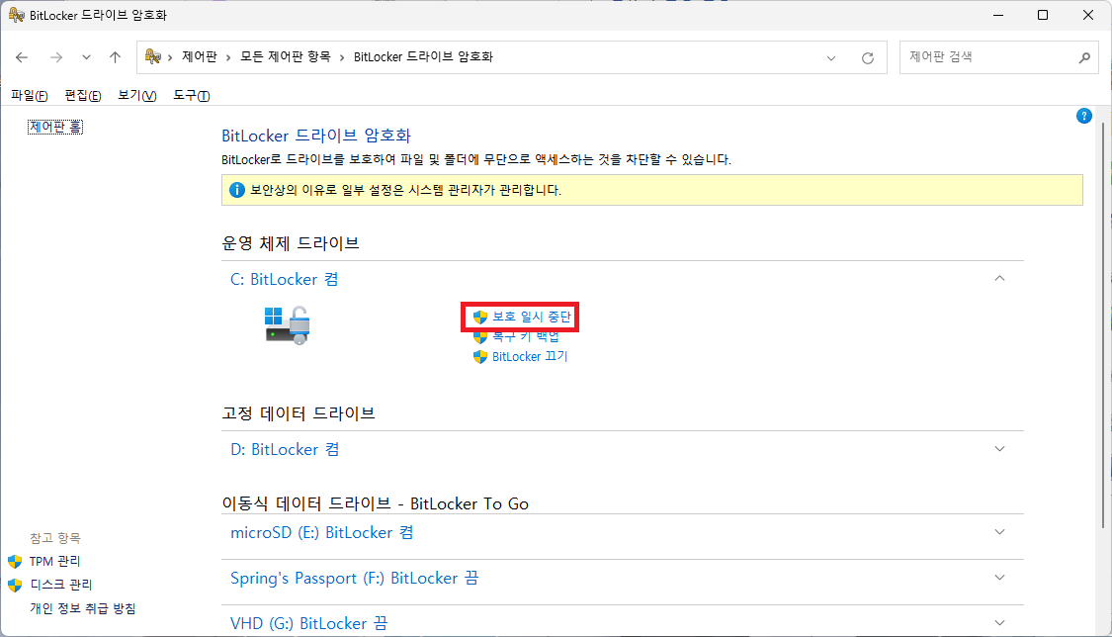Open the 도구(T) menu

pyautogui.click(x=192, y=95)
